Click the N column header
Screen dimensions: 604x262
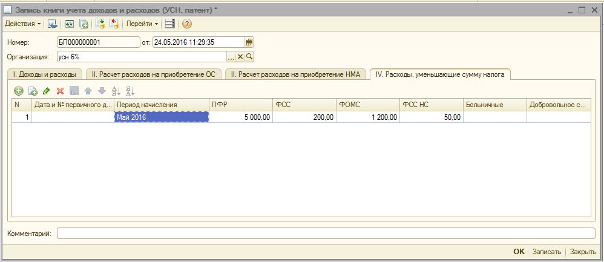pyautogui.click(x=22, y=105)
